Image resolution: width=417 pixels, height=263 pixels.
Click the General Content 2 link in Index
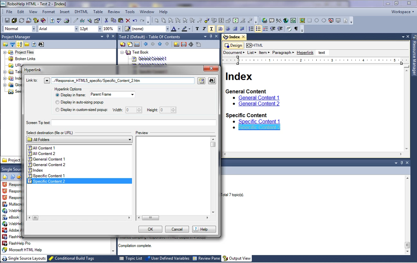(259, 103)
